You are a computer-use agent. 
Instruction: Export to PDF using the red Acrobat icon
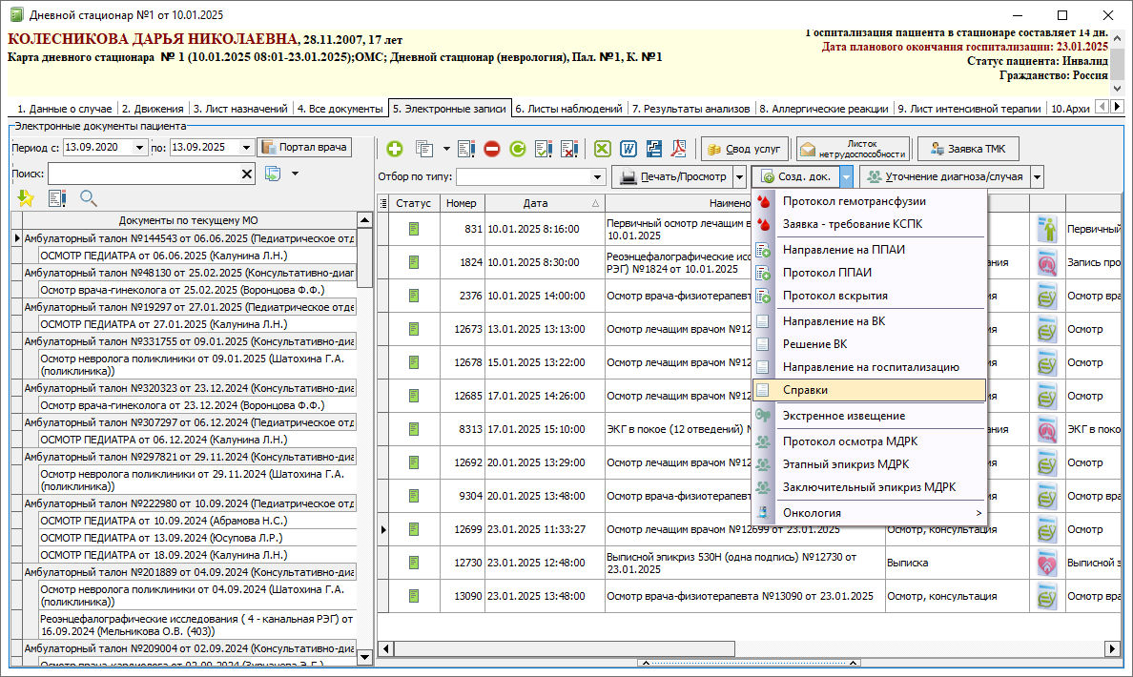(x=679, y=149)
